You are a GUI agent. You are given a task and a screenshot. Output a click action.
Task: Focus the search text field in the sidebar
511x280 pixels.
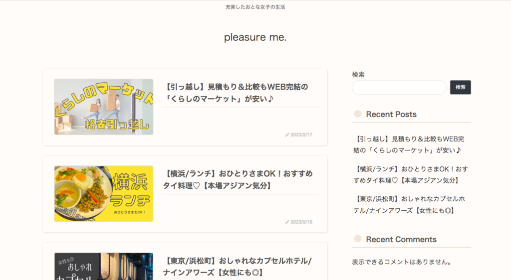[x=399, y=87]
